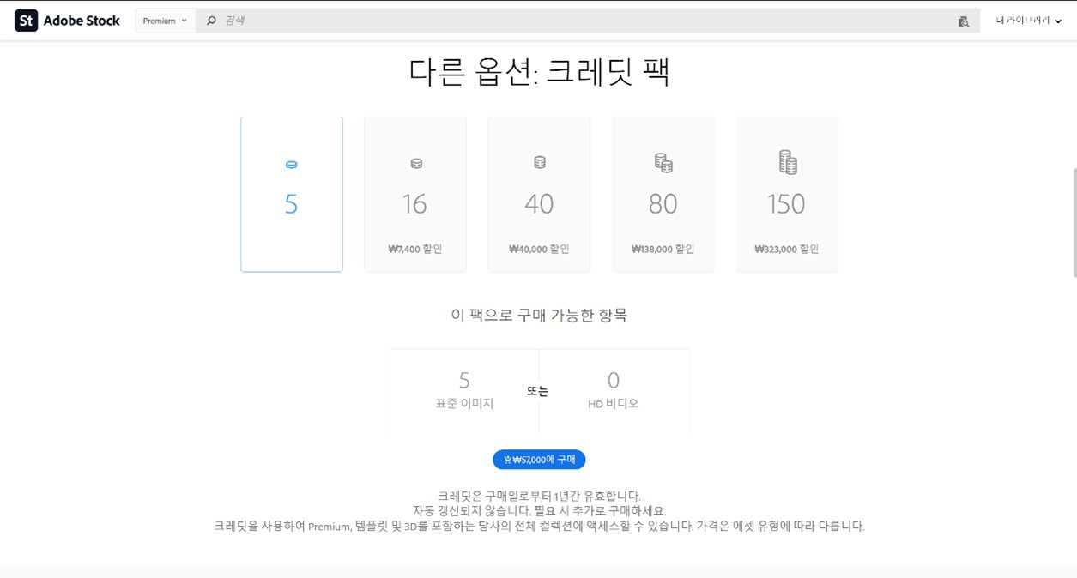The height and width of the screenshot is (578, 1077).
Task: Click the single coin icon on the 5-credit pack
Action: click(x=291, y=165)
